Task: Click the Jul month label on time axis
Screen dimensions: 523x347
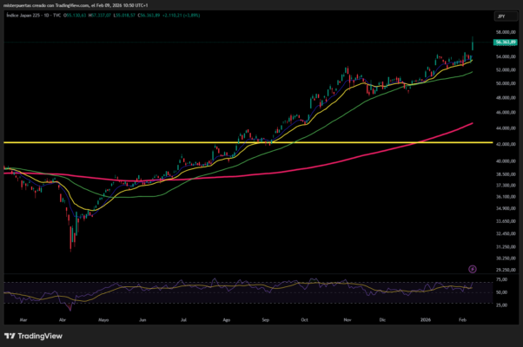Action: (183, 319)
